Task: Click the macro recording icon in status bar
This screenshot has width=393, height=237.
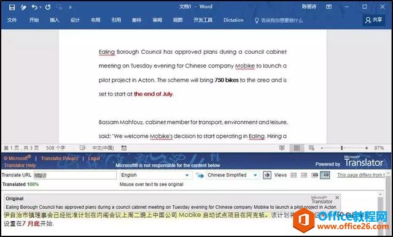Action: click(x=123, y=148)
